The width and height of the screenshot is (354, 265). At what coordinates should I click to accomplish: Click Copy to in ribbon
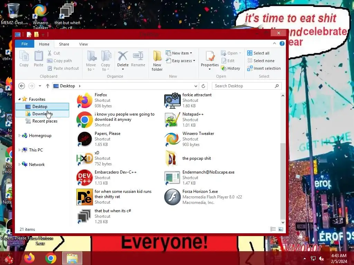[105, 61]
